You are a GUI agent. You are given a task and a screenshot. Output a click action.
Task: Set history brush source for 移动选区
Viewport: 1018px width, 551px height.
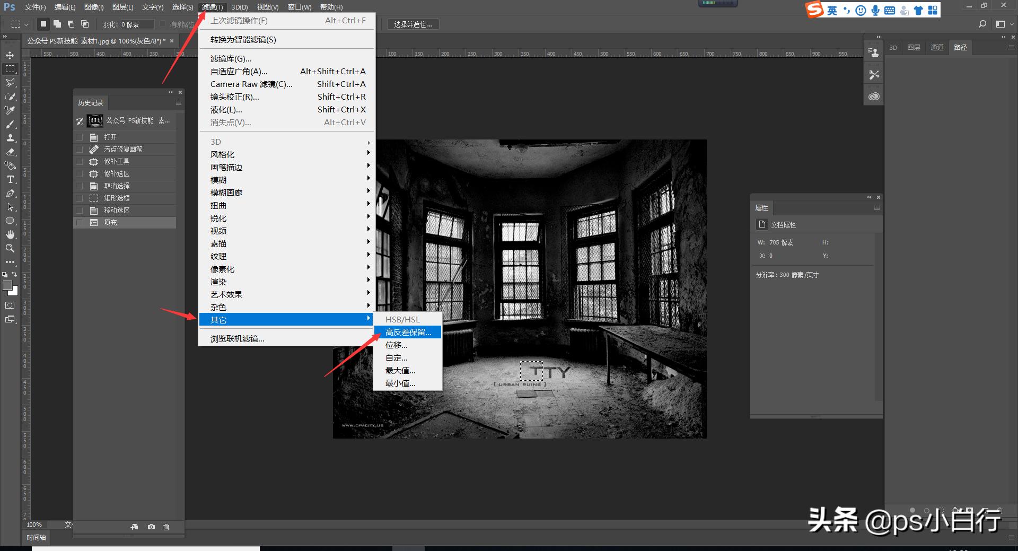click(x=80, y=210)
